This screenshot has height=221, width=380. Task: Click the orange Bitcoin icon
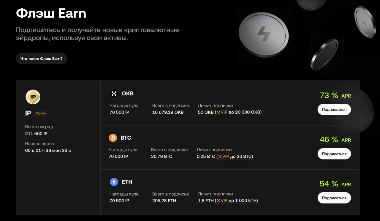tap(113, 138)
